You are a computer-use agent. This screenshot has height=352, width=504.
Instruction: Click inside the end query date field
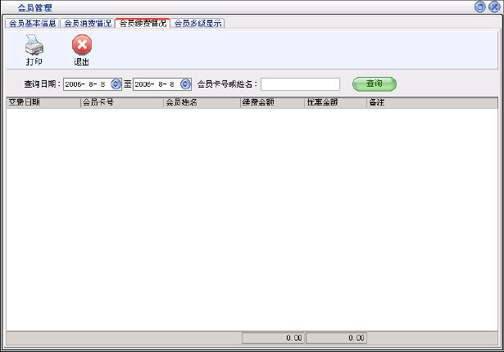[x=156, y=84]
